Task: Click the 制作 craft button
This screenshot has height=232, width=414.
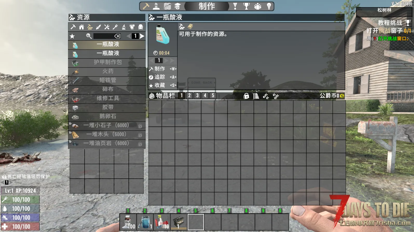Action: 162,69
